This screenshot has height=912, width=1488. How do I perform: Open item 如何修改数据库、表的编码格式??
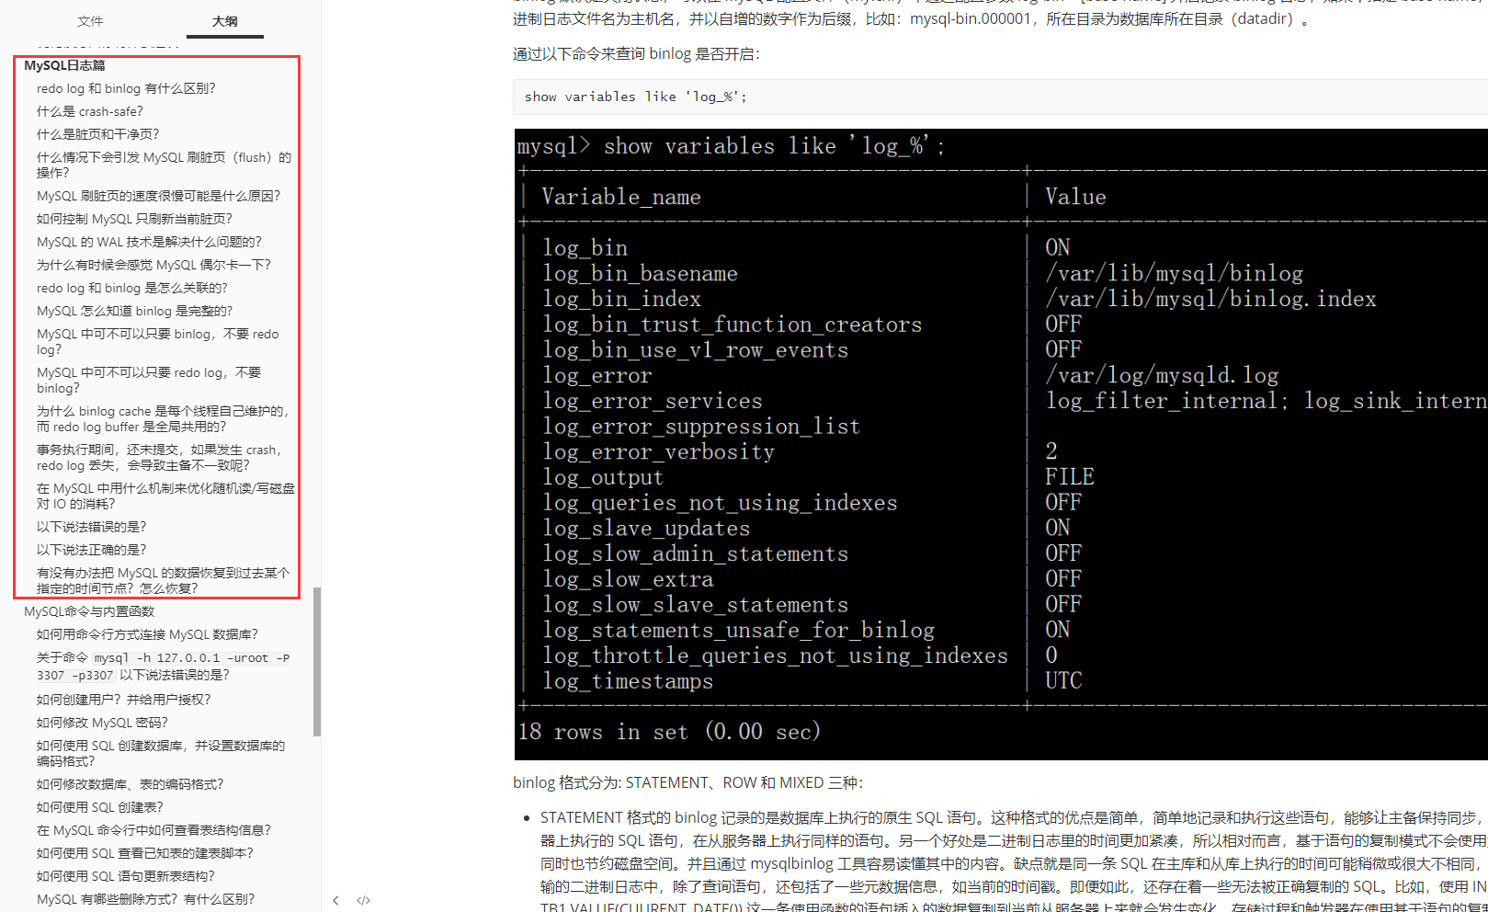point(131,784)
